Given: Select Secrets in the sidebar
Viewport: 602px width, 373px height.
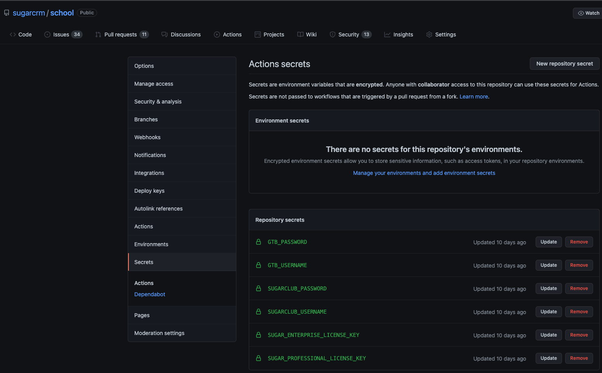Looking at the screenshot, I should click(182, 262).
